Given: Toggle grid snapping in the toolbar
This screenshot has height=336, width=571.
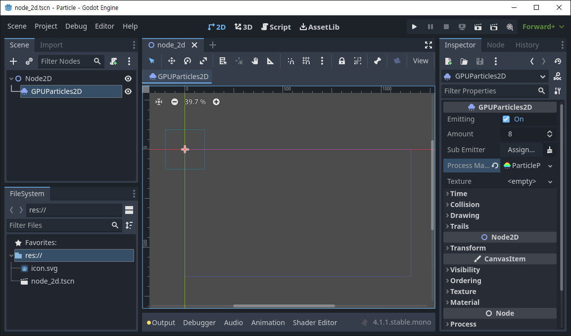Looking at the screenshot, I should point(306,61).
